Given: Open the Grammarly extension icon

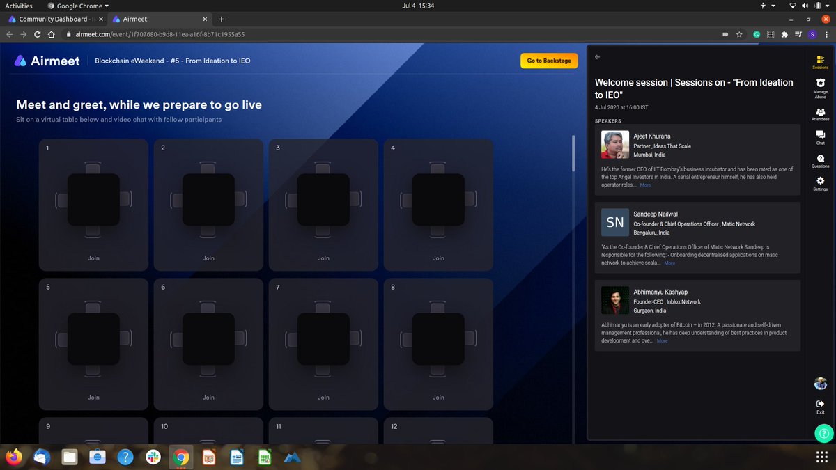Looking at the screenshot, I should pyautogui.click(x=757, y=33).
